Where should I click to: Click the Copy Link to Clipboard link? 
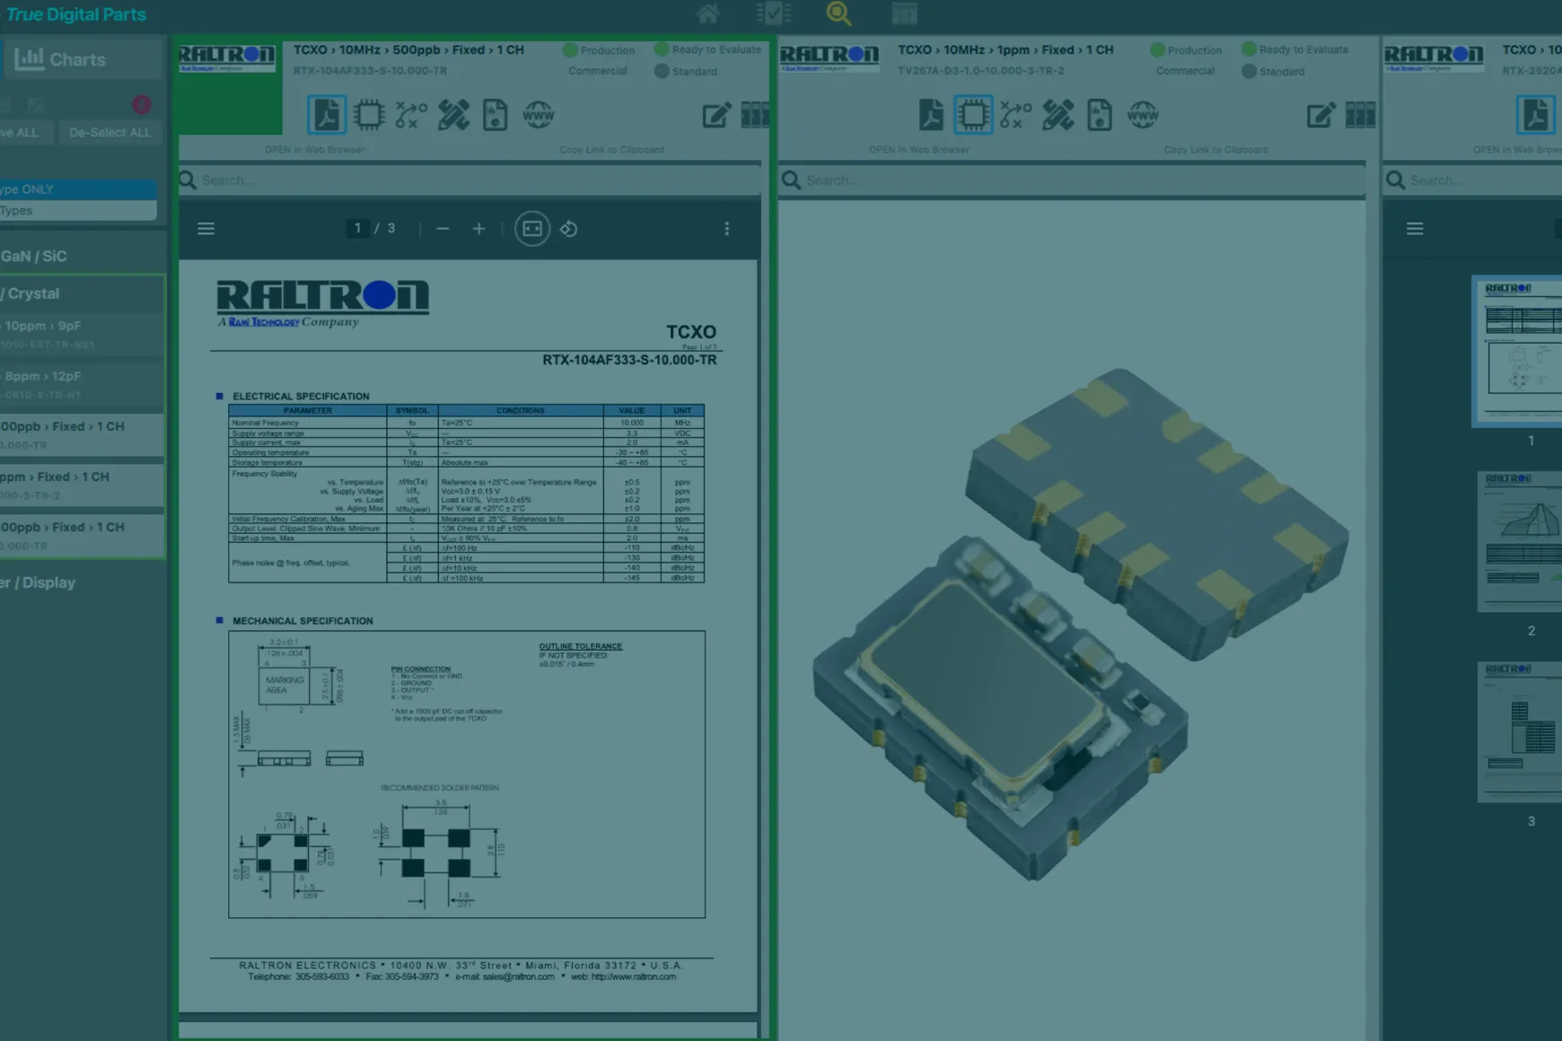(x=611, y=150)
